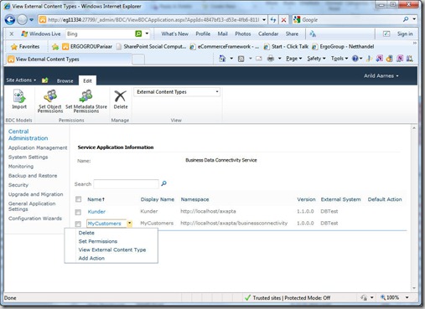Click the Windows Live logo button
The image size is (425, 309).
click(x=41, y=33)
